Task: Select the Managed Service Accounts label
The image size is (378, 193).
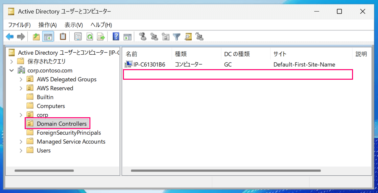Action: (x=71, y=142)
